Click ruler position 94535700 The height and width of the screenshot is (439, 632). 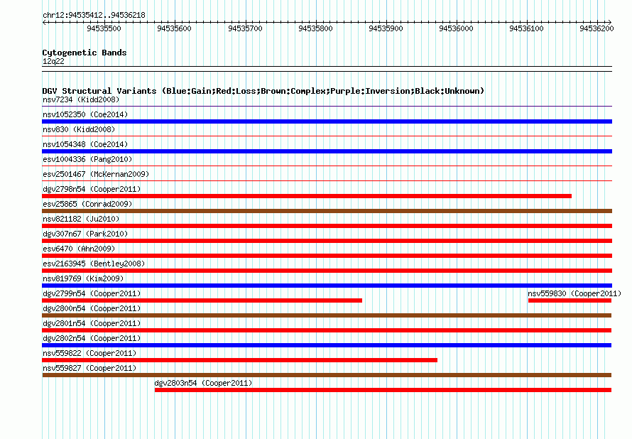(245, 28)
